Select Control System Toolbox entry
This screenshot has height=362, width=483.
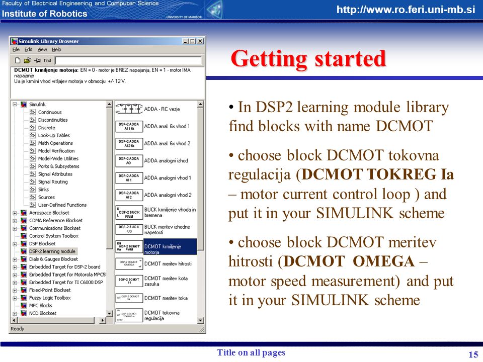coord(54,236)
